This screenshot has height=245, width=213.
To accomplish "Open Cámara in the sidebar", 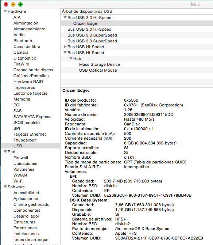I will click(x=21, y=52).
